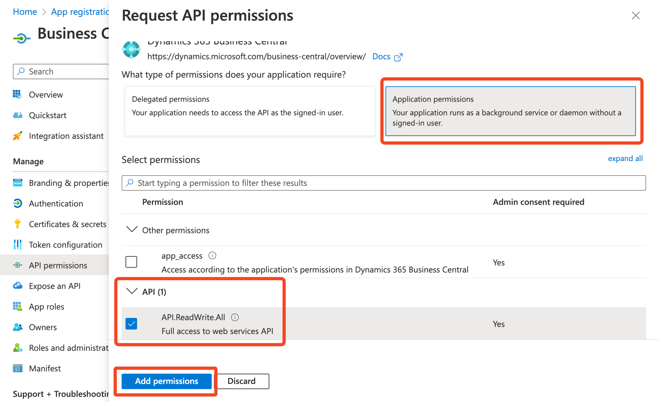659x402 pixels.
Task: Click the info icon next to app_access
Action: click(212, 255)
